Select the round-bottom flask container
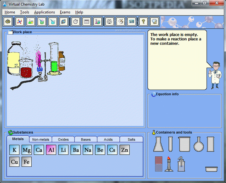Viewport: 226px width, 183px height. pyautogui.click(x=199, y=144)
